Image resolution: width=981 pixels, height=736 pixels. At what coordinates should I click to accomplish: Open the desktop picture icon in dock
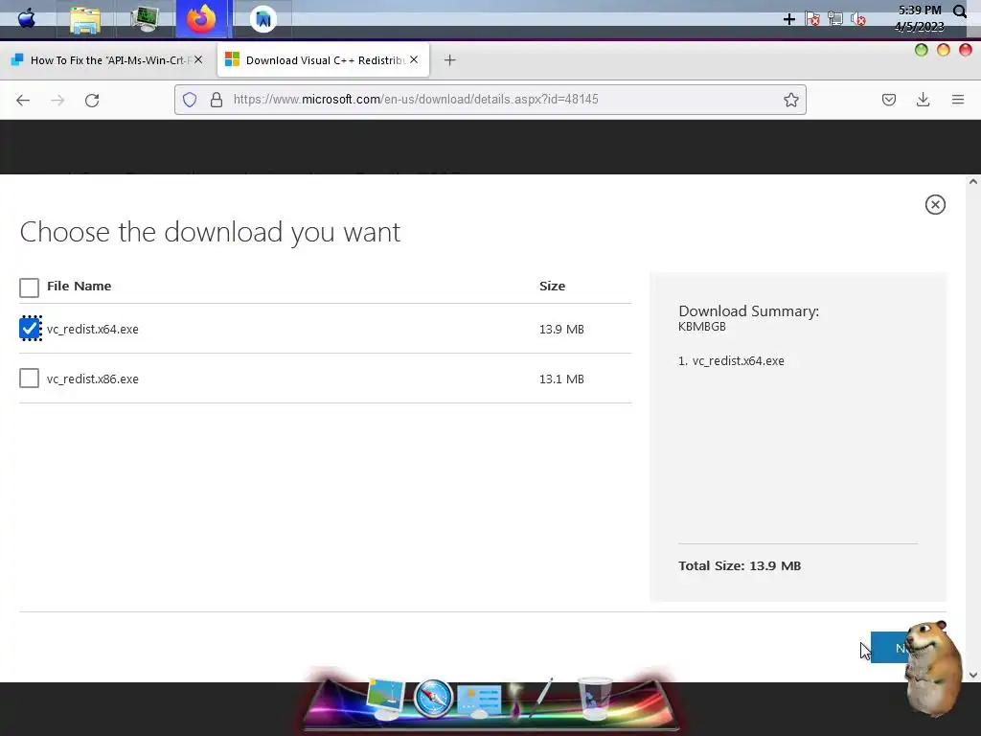[384, 698]
